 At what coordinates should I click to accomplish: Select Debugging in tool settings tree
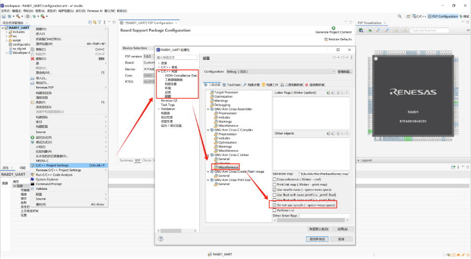[222, 105]
